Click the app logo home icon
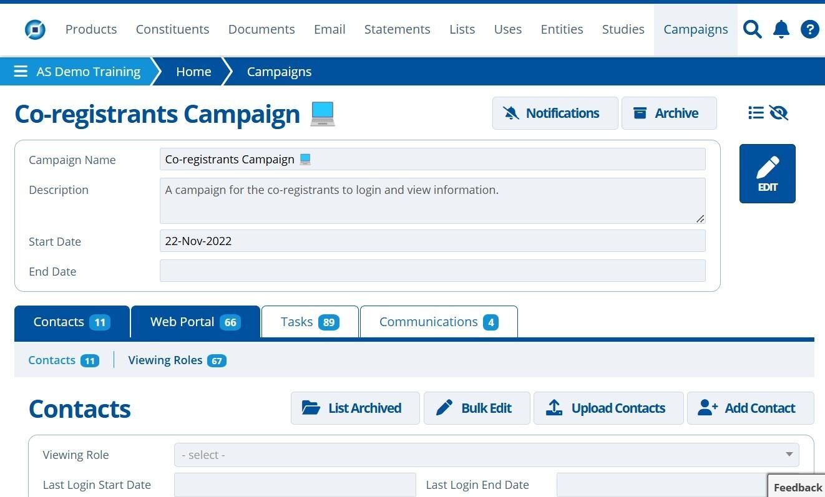 [35, 29]
